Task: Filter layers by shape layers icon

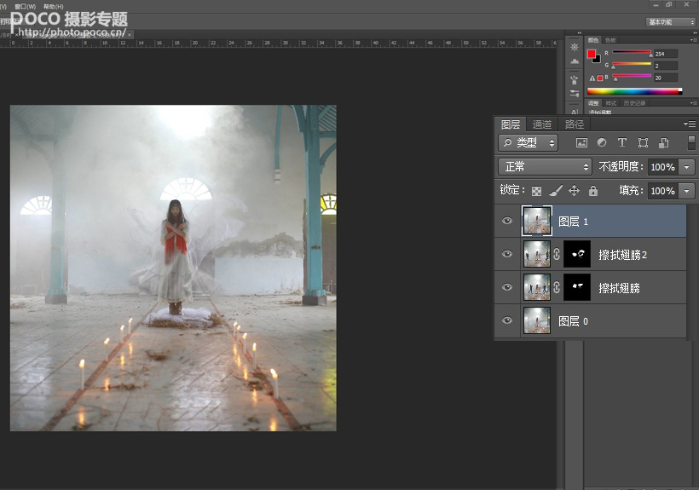Action: click(x=643, y=142)
